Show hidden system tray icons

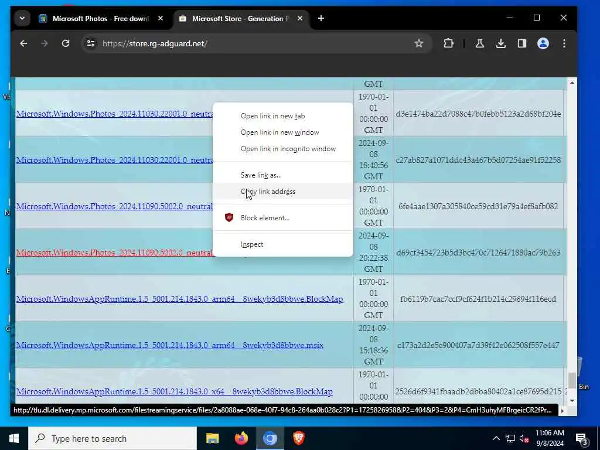496,438
